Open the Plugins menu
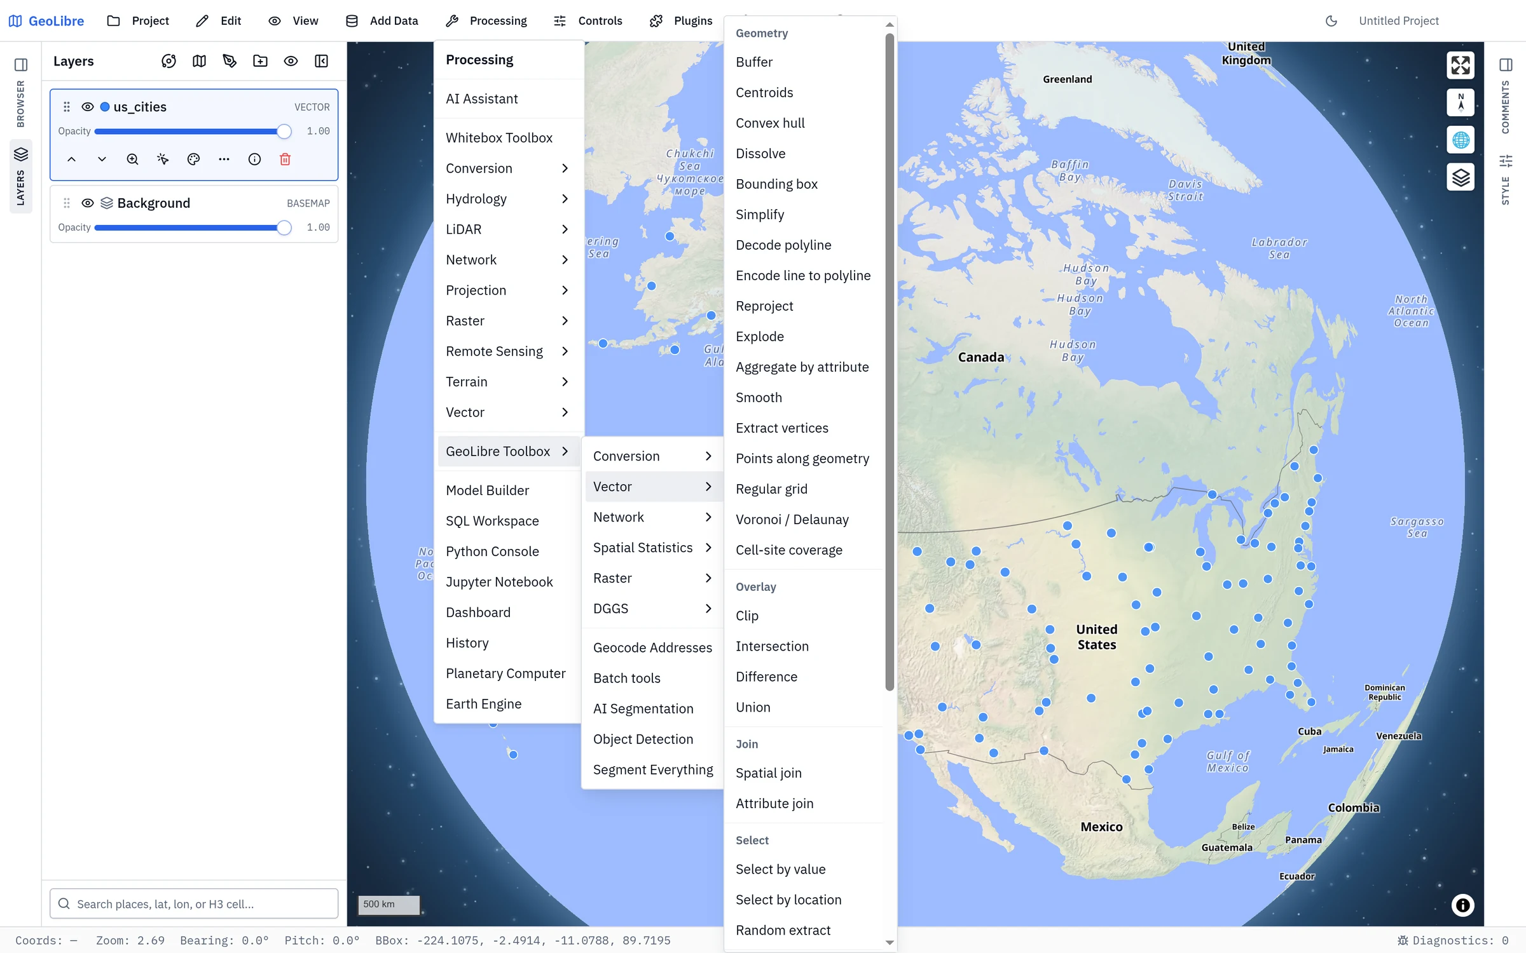The height and width of the screenshot is (953, 1526). [681, 21]
